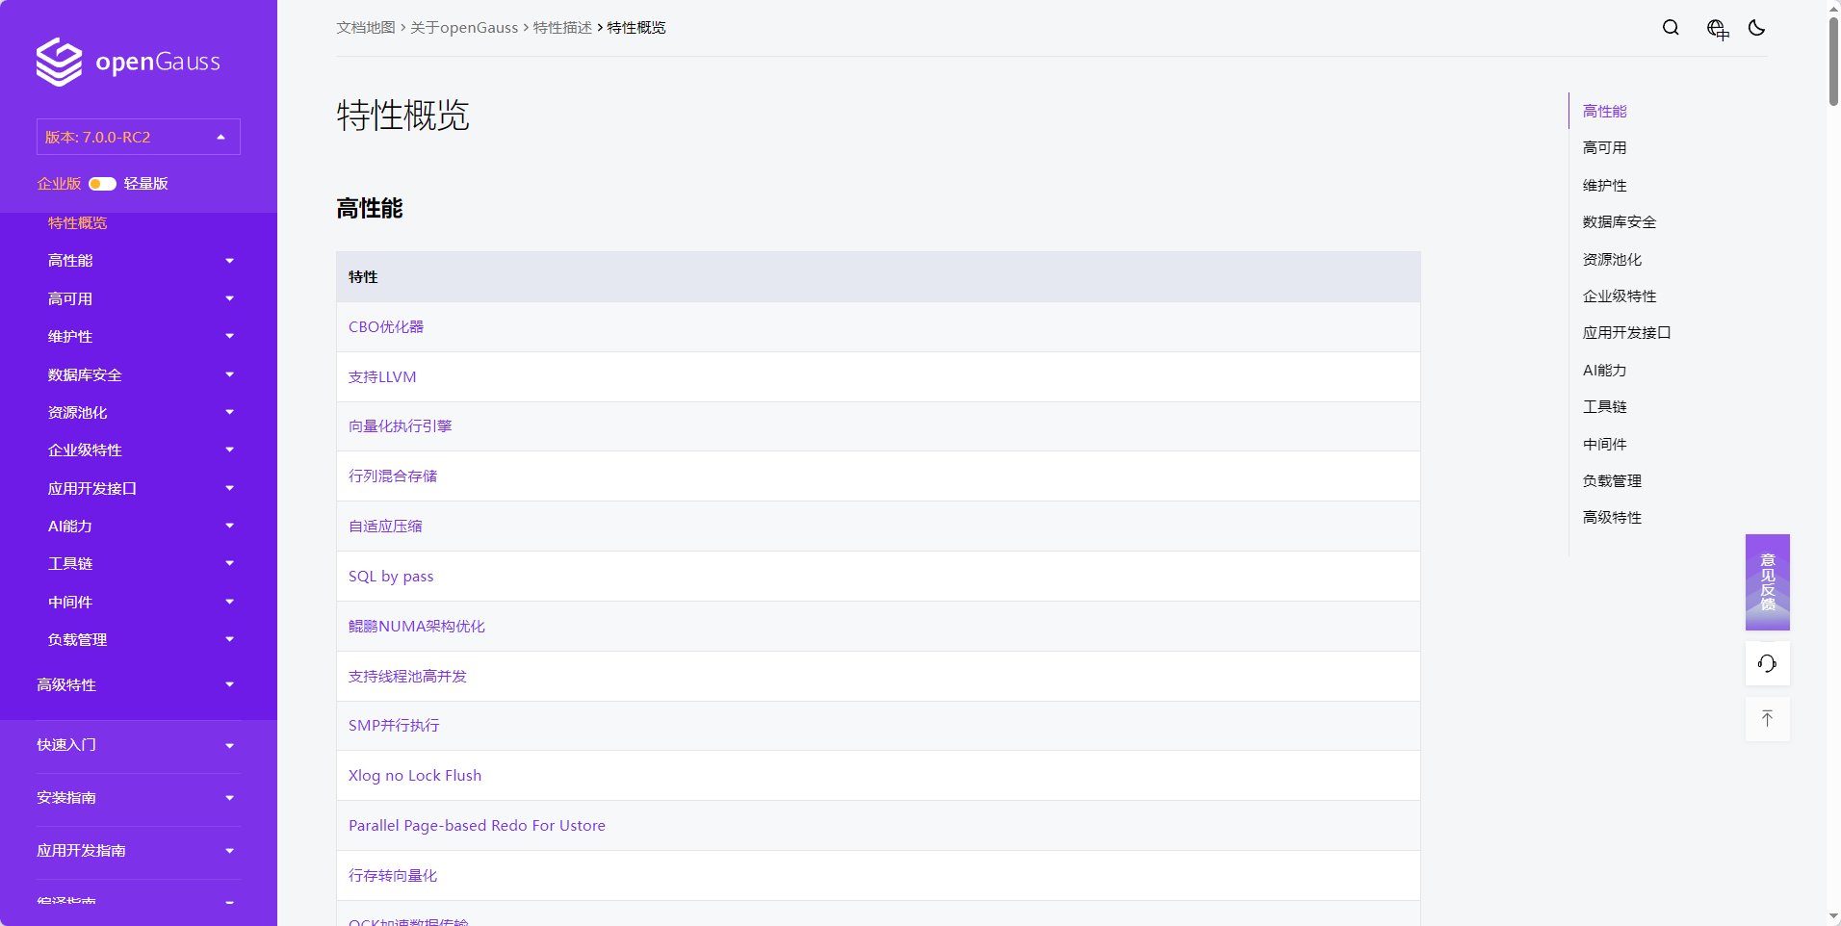Open 应用开发指南 sidebar section
The height and width of the screenshot is (926, 1841).
(81, 851)
